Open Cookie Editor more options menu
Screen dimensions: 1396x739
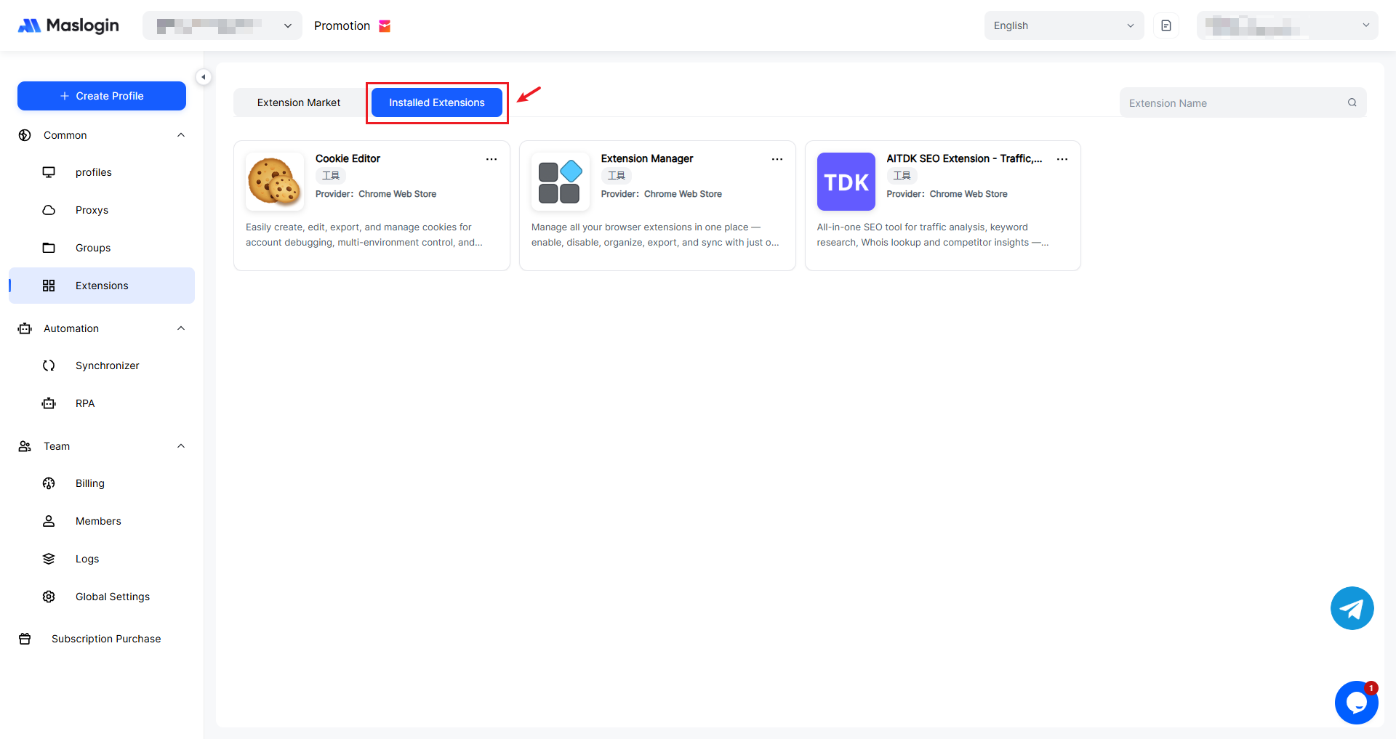[x=492, y=159]
